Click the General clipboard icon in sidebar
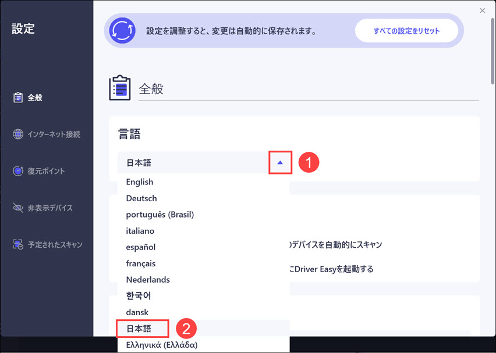The height and width of the screenshot is (353, 496). point(18,97)
